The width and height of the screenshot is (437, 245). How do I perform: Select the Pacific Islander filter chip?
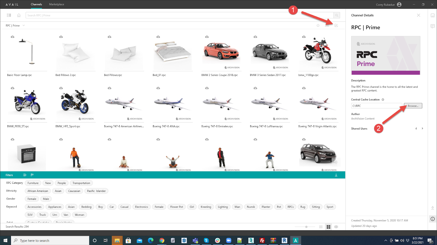pyautogui.click(x=96, y=191)
